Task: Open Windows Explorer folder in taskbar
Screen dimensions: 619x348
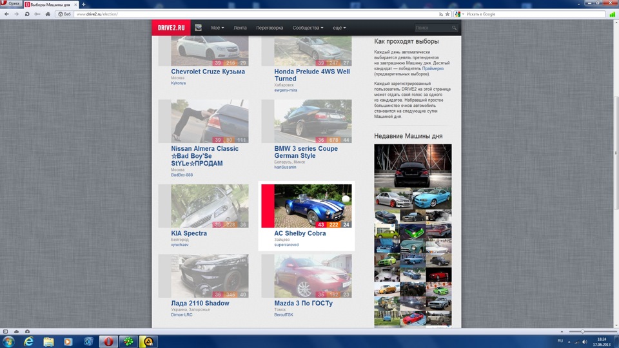Action: click(48, 342)
